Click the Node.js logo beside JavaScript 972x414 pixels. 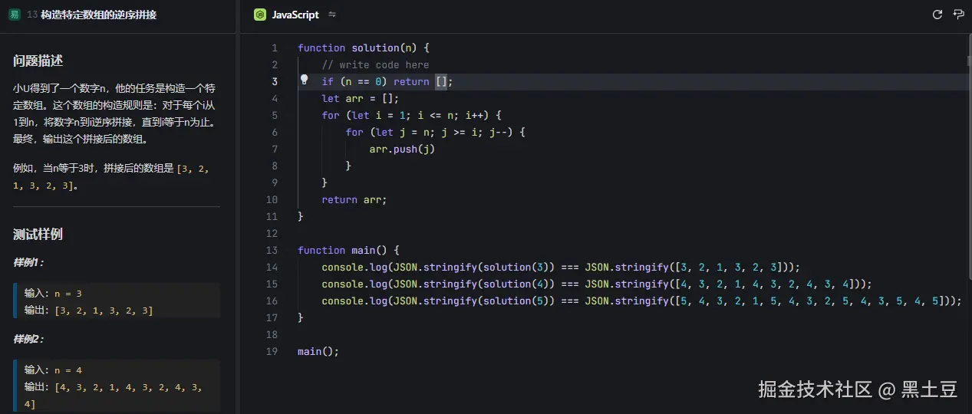click(x=260, y=15)
